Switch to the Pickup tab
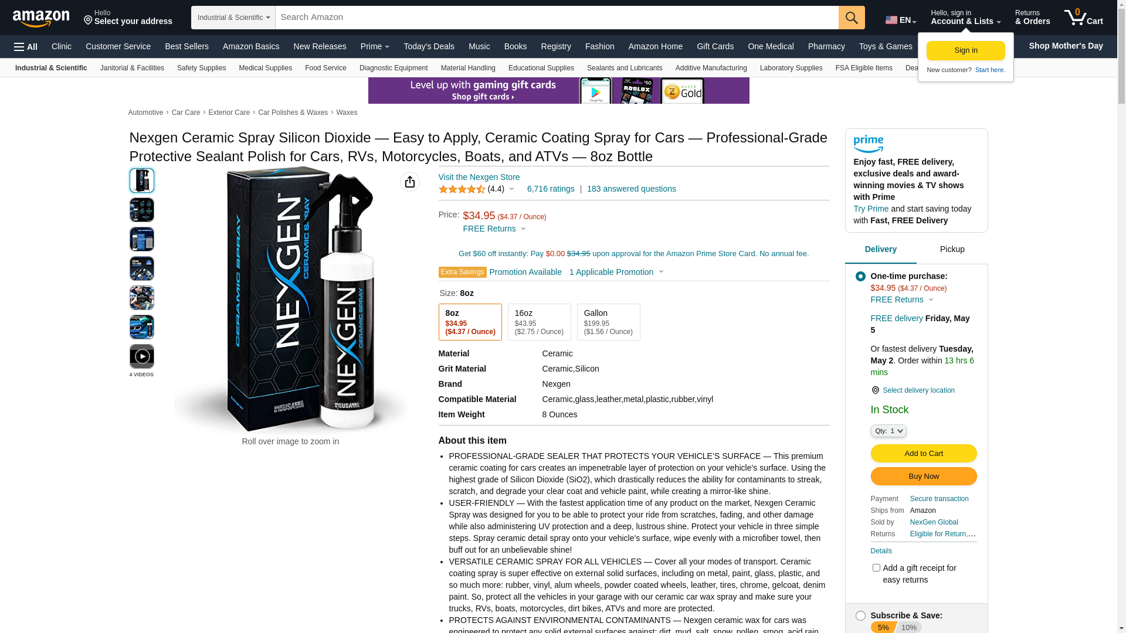 point(952,250)
